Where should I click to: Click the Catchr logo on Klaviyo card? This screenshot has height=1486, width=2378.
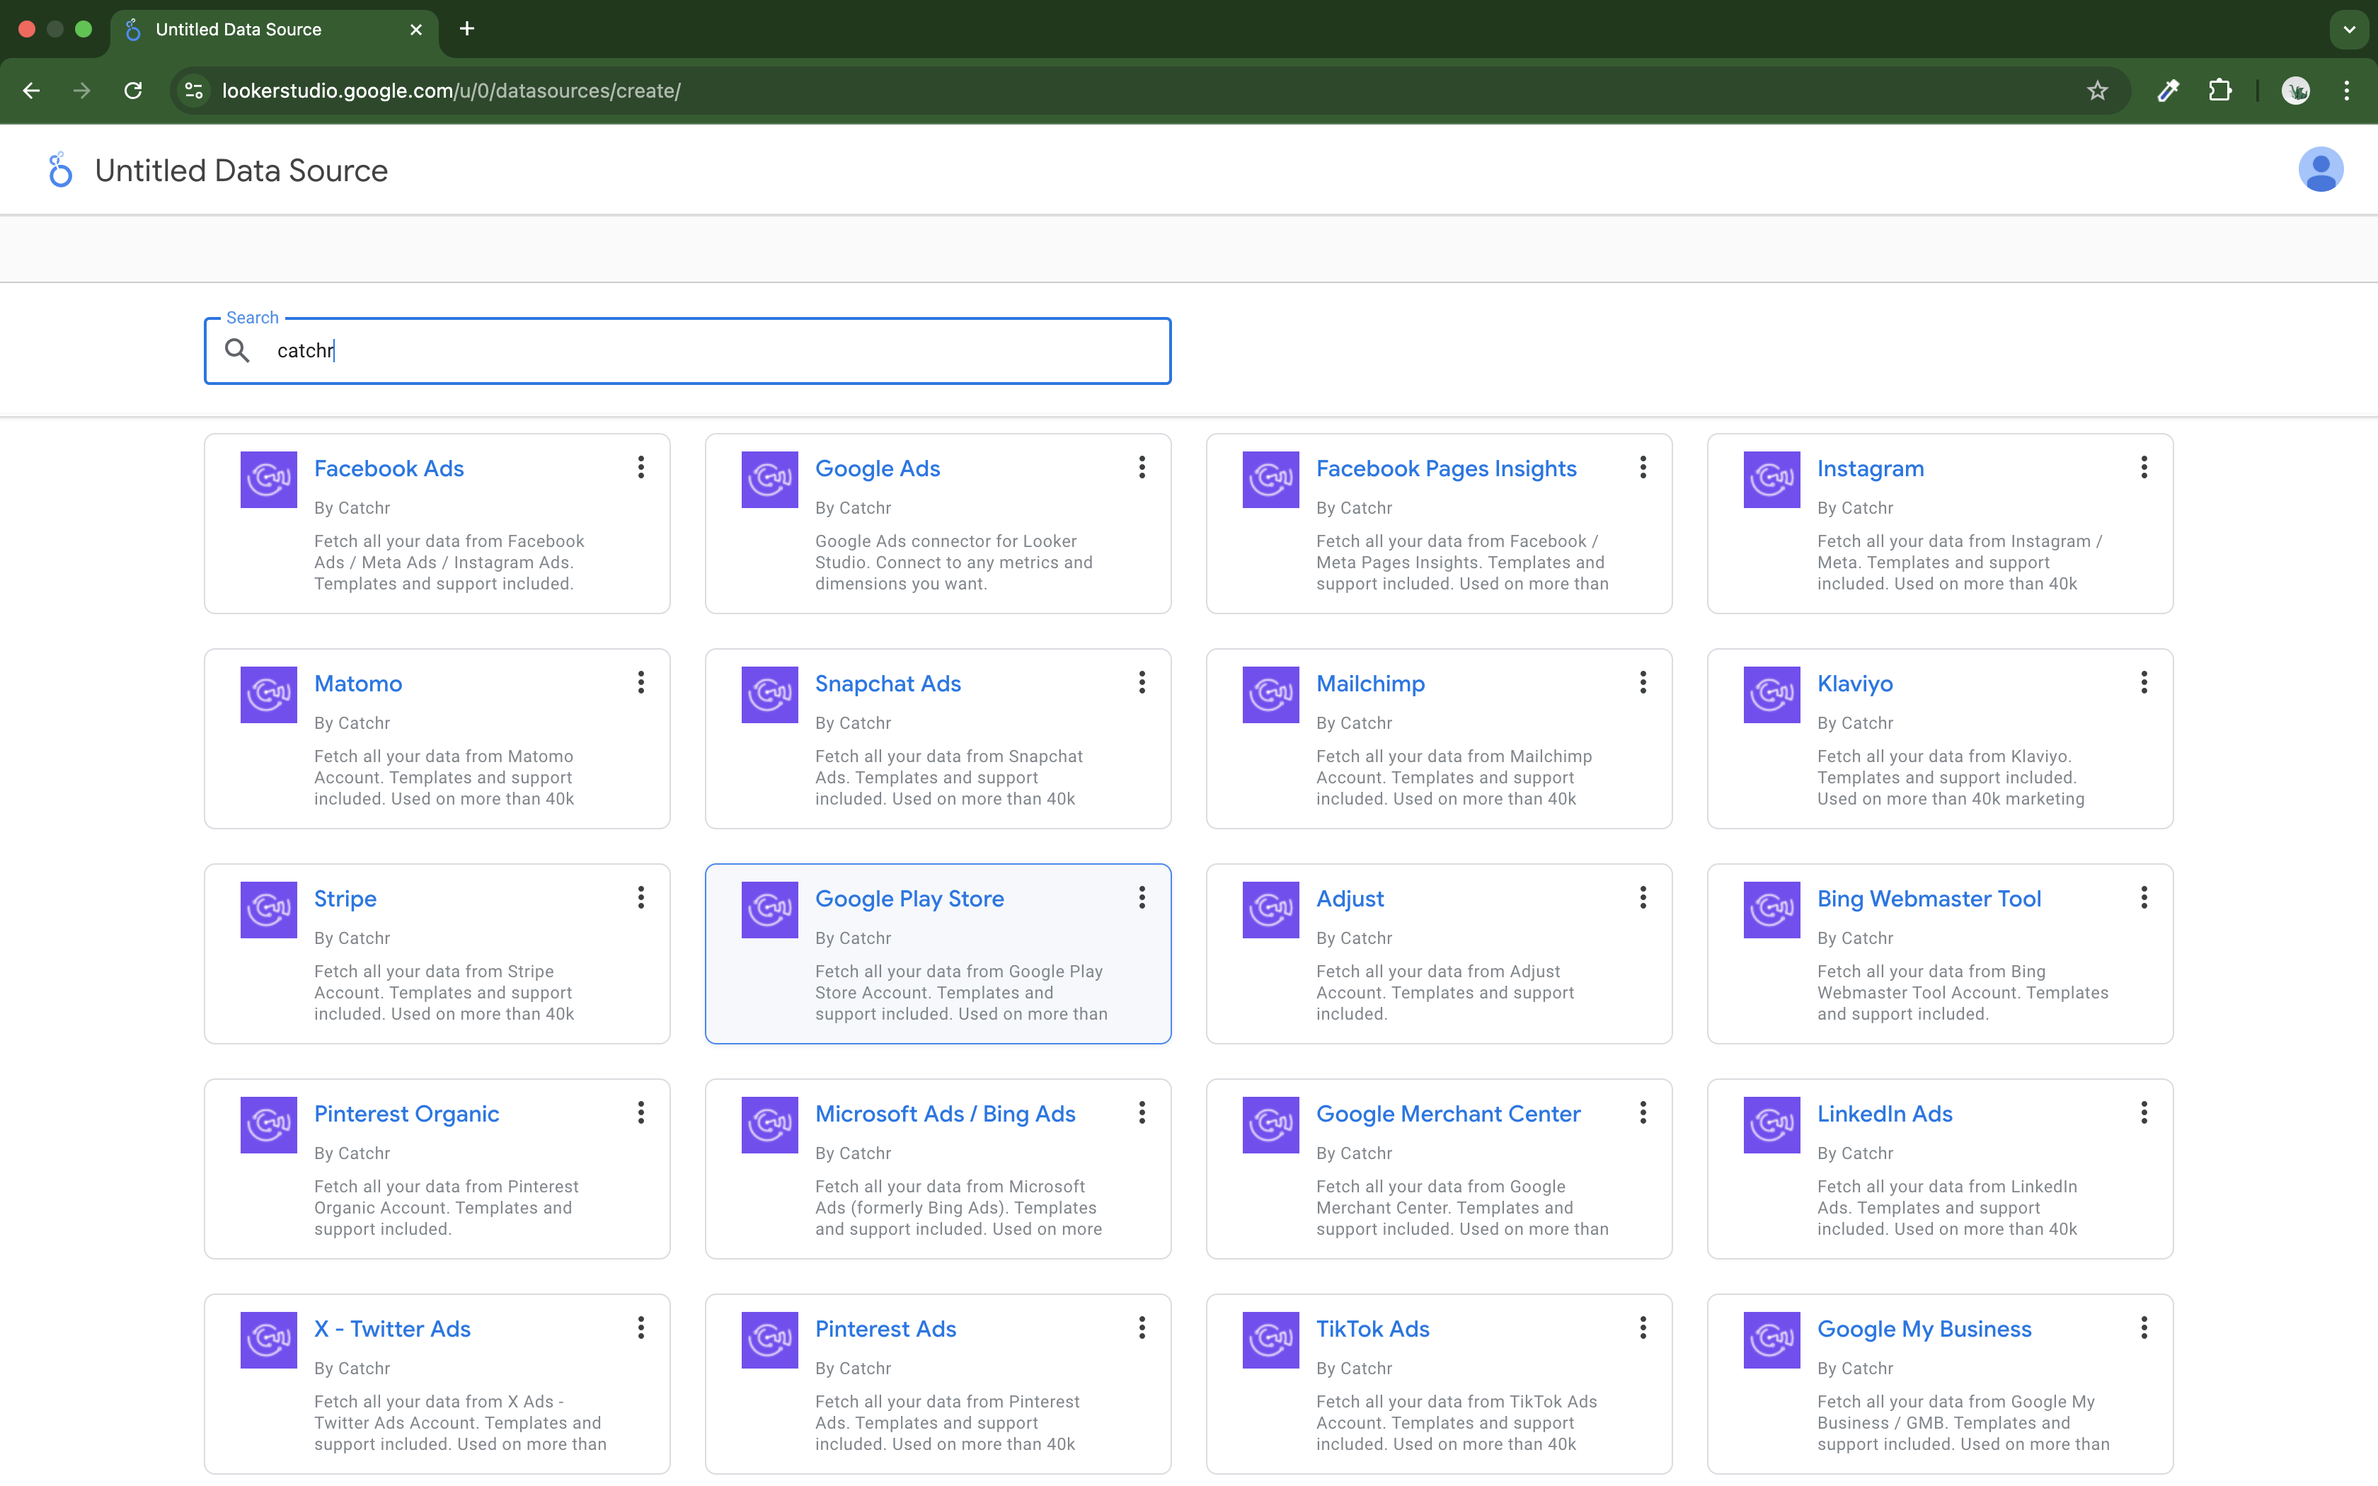(x=1771, y=695)
